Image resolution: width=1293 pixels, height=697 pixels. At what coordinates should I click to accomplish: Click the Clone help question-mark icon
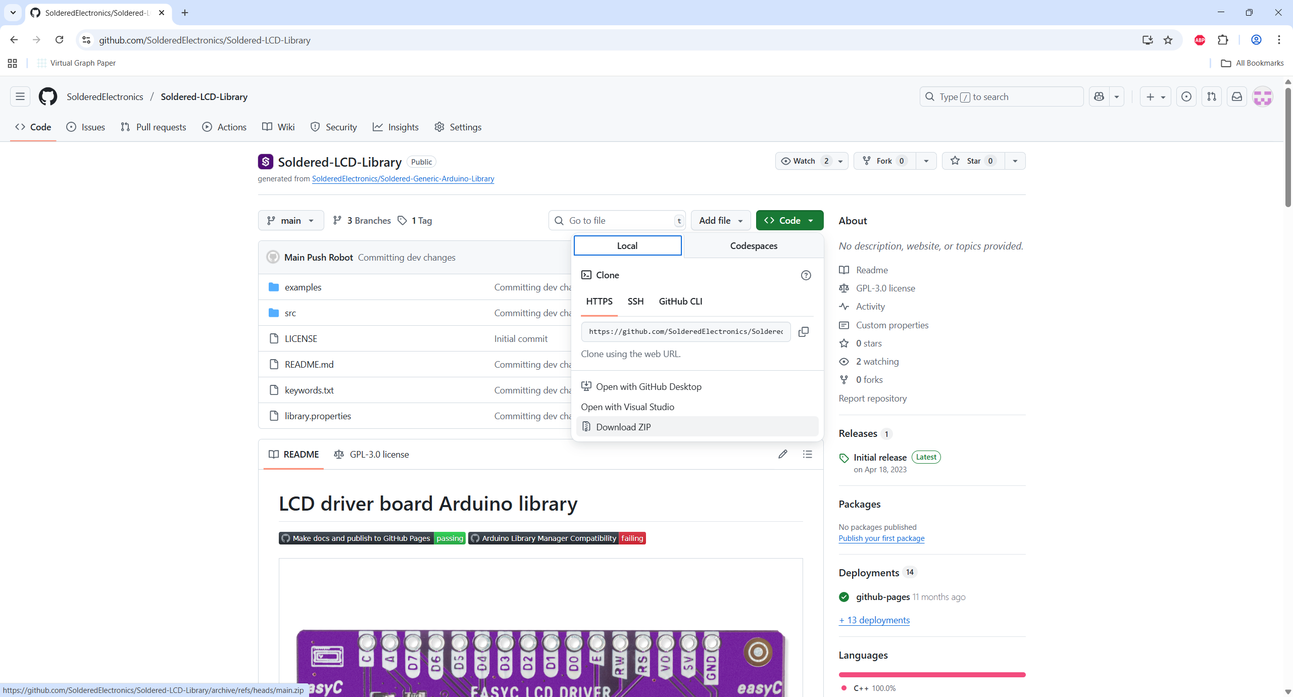point(806,275)
